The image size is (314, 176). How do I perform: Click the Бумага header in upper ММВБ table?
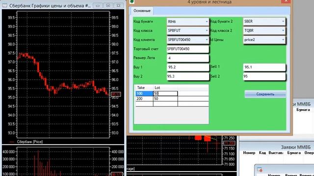click(x=303, y=110)
